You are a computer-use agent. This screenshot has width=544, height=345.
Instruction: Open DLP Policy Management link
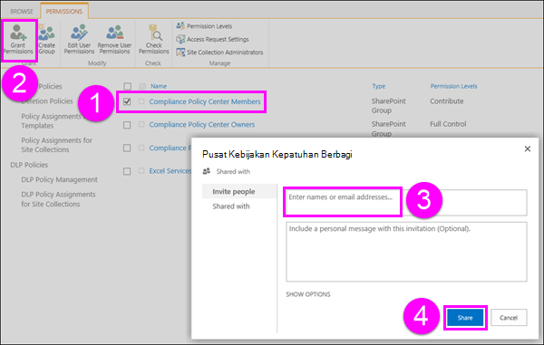pyautogui.click(x=59, y=179)
